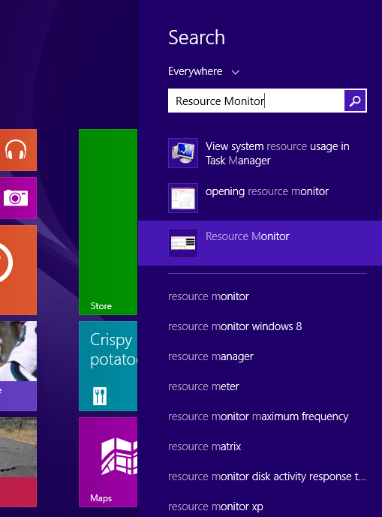Open the Music headphones tile
Viewport: 382px width, 517px height.
(18, 150)
